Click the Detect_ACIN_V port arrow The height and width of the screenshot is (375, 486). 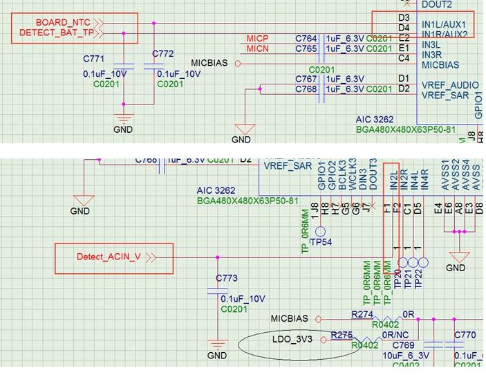click(x=151, y=257)
